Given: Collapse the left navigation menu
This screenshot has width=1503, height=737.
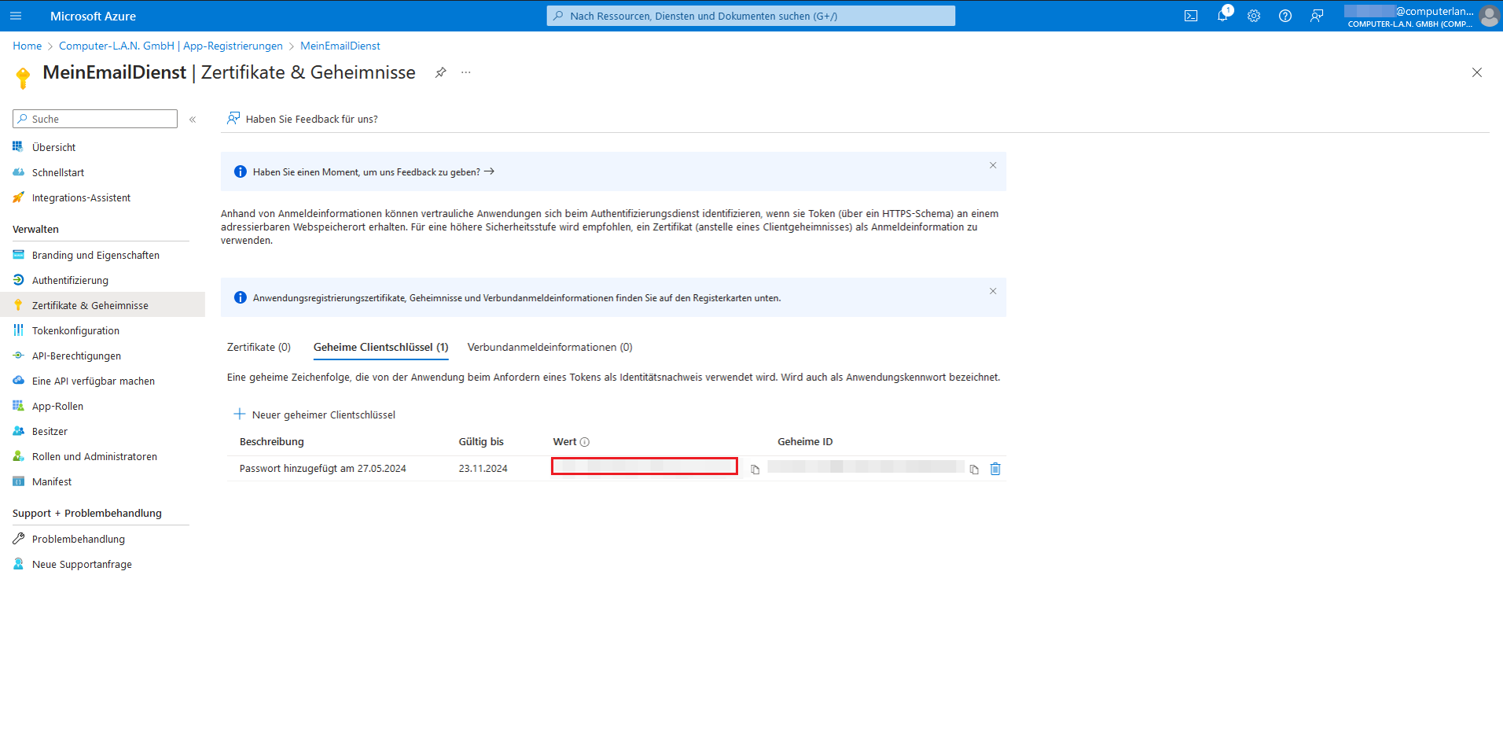Looking at the screenshot, I should 193,120.
